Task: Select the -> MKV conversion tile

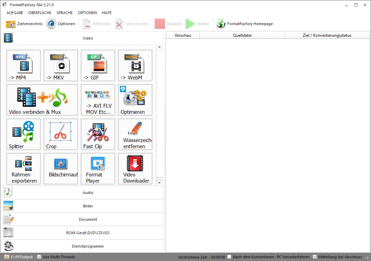Action: click(x=61, y=65)
